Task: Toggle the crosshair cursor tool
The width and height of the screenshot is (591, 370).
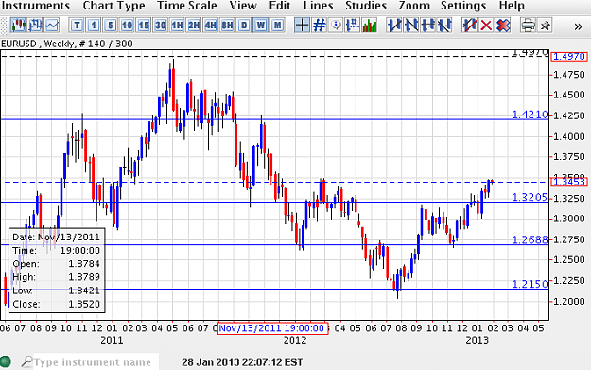Action: 302,26
